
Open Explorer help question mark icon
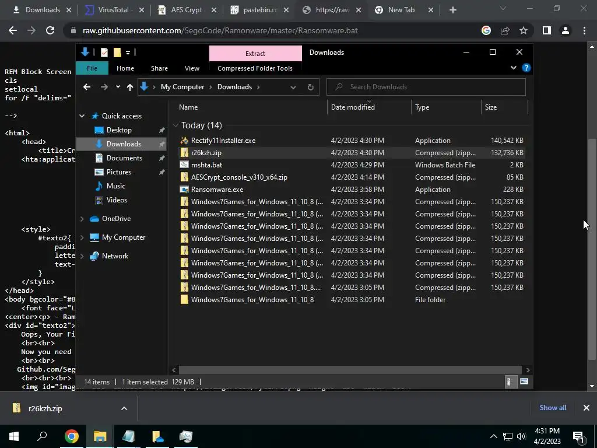click(526, 68)
